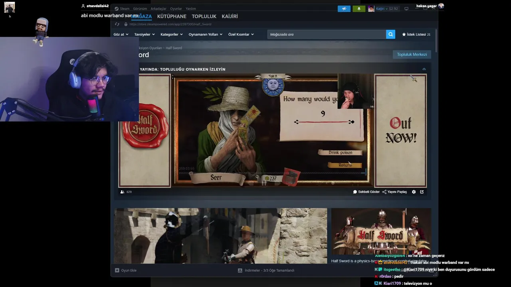Open the Oyunlar menu

point(176,8)
